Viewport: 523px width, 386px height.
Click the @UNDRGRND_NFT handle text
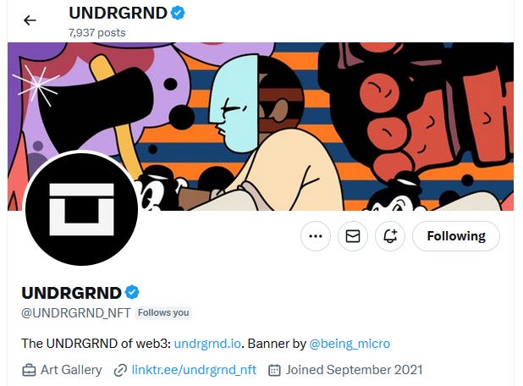click(x=76, y=313)
